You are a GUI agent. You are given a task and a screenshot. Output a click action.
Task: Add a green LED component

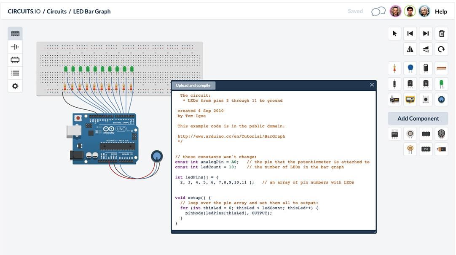441,84
